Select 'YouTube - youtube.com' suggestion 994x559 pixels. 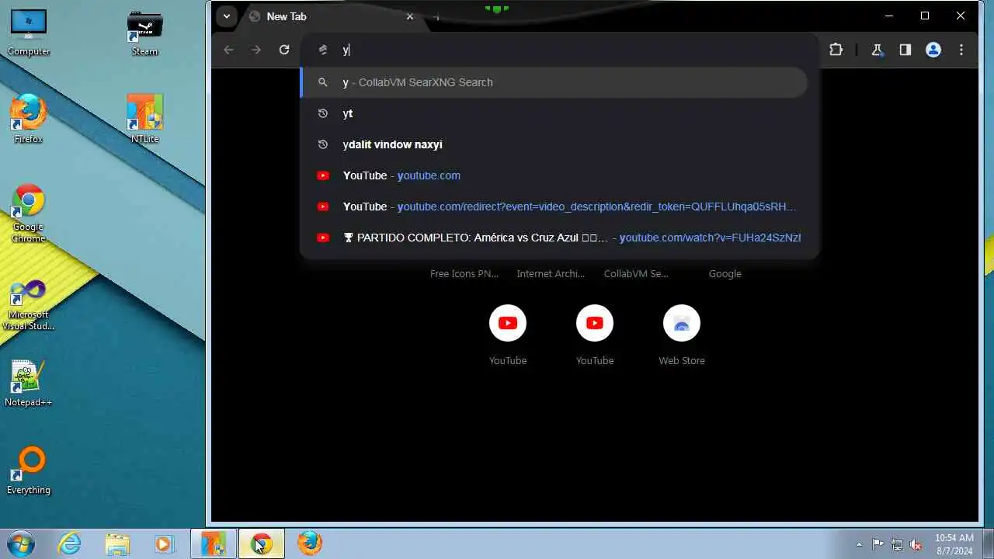click(554, 175)
